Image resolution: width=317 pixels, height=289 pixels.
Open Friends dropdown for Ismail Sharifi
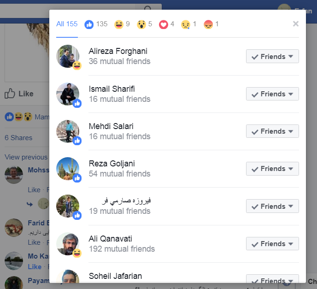tap(272, 94)
